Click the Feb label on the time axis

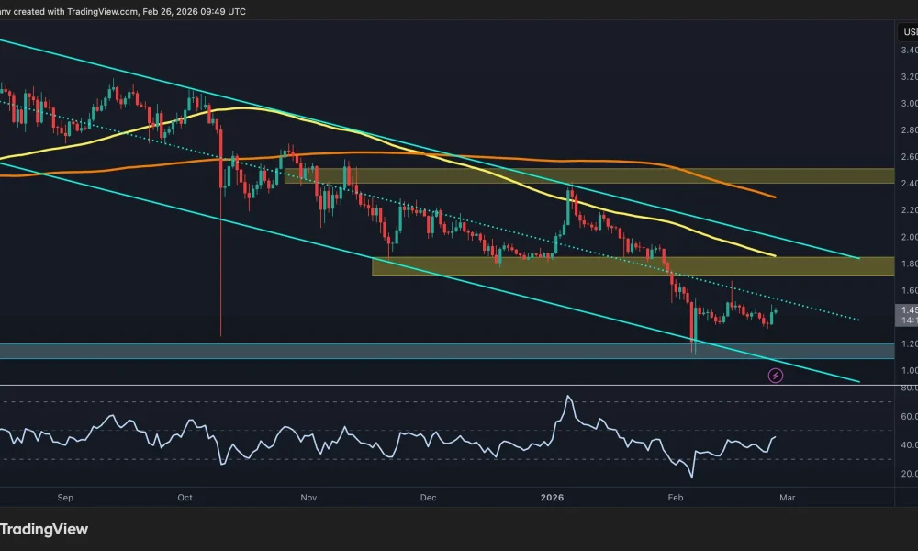(x=677, y=497)
